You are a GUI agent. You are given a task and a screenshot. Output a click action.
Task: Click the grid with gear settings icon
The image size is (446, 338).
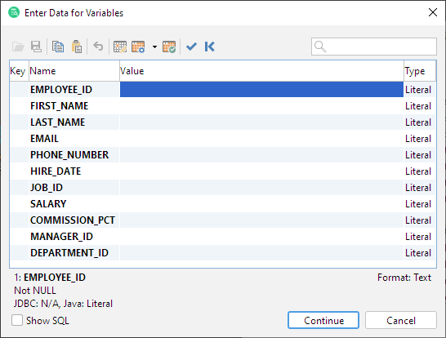point(138,47)
